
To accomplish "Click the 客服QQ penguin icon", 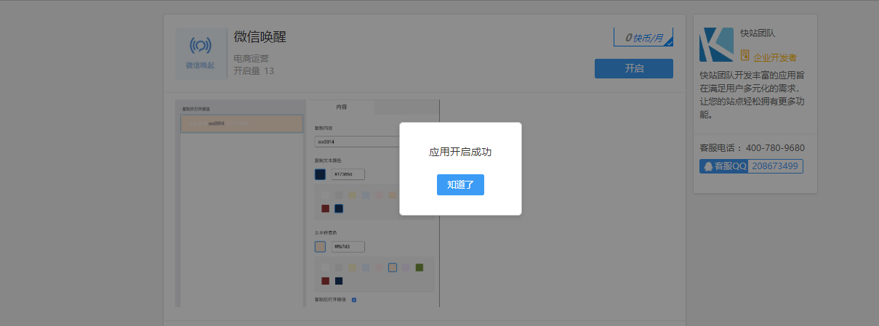I will tap(707, 166).
